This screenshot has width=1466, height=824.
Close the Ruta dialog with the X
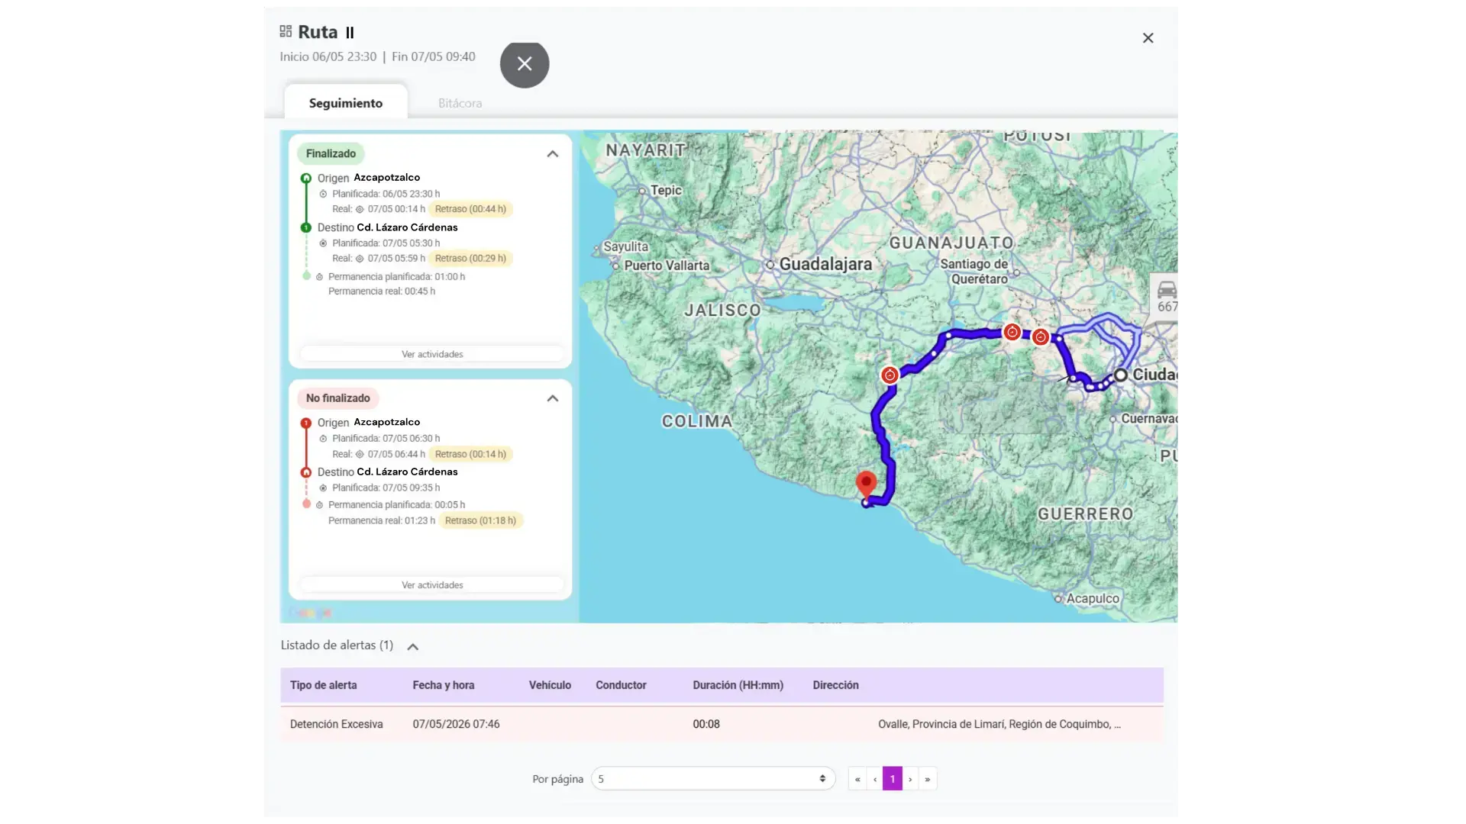(x=1148, y=38)
